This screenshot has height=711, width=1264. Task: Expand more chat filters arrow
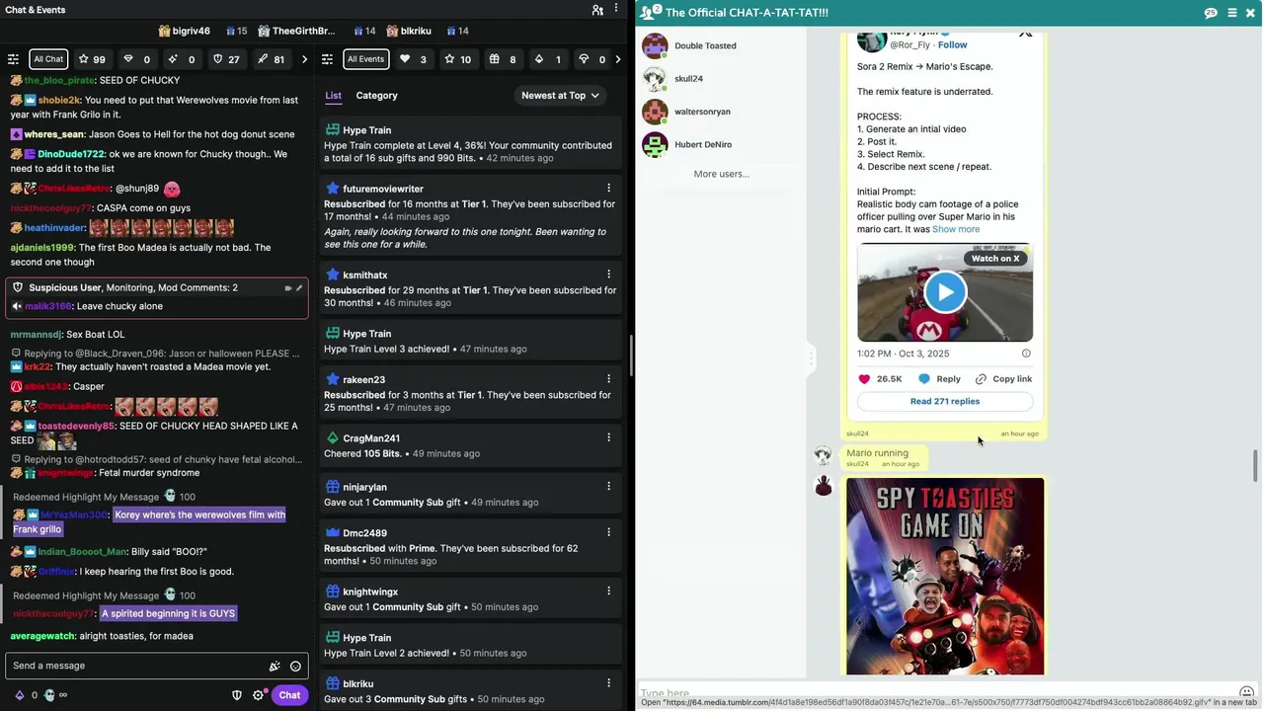coord(304,59)
